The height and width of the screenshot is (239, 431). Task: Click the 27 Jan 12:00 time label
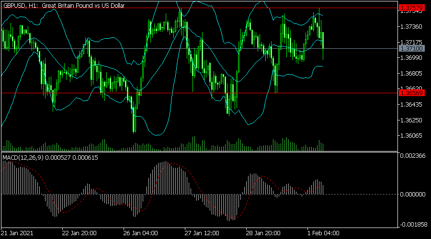[202, 233]
